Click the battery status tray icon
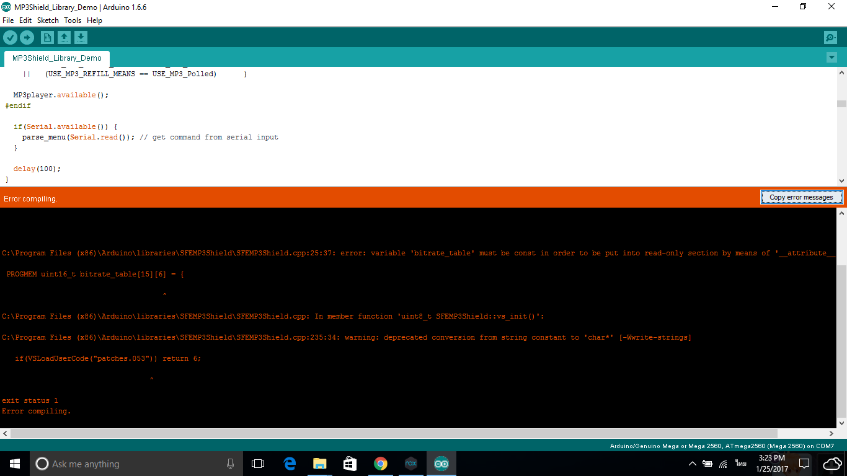 [707, 464]
